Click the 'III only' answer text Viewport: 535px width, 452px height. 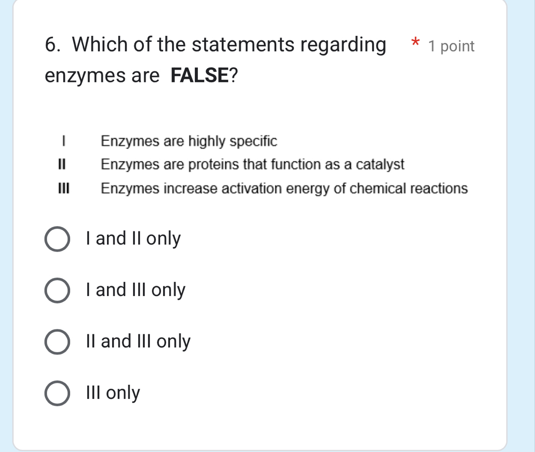click(x=112, y=393)
